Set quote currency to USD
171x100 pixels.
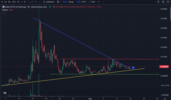click(x=78, y=2)
